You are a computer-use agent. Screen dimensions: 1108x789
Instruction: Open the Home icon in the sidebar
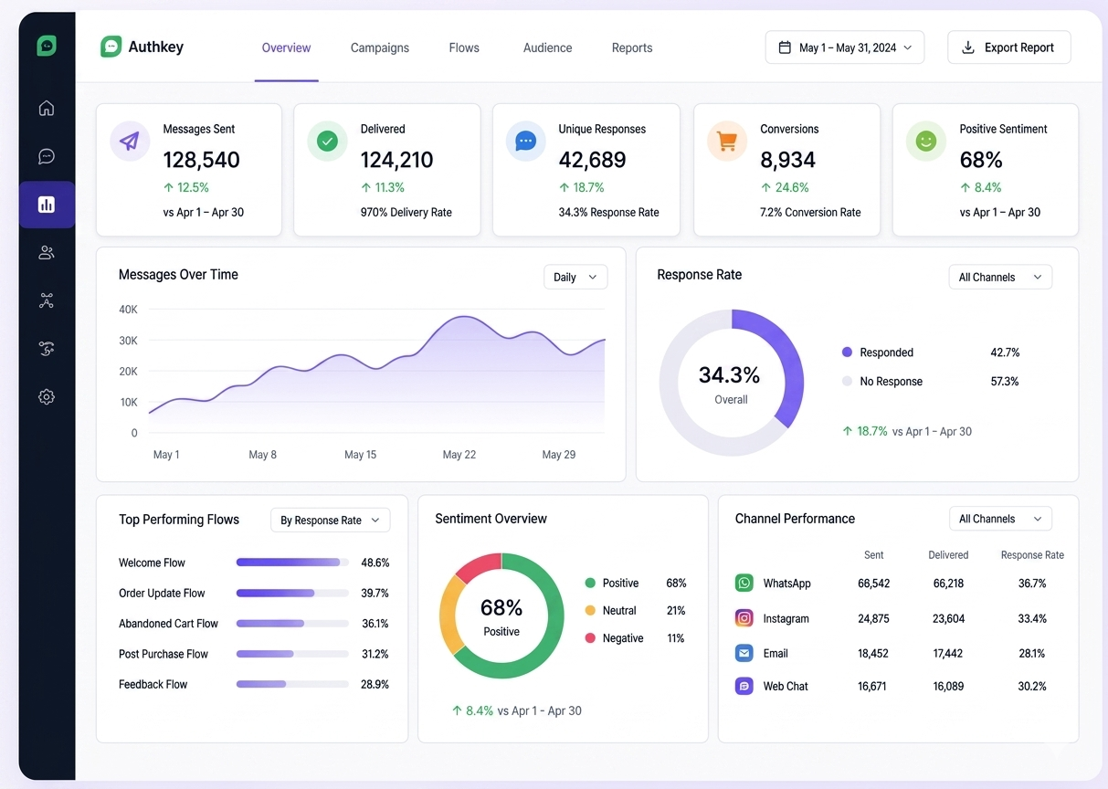coord(47,108)
